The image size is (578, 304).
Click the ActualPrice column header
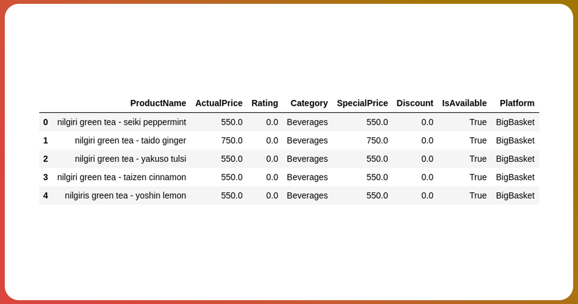[218, 103]
